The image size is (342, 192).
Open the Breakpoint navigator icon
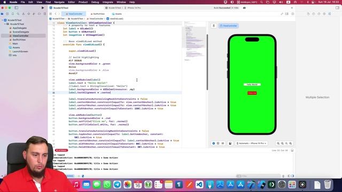click(x=39, y=14)
